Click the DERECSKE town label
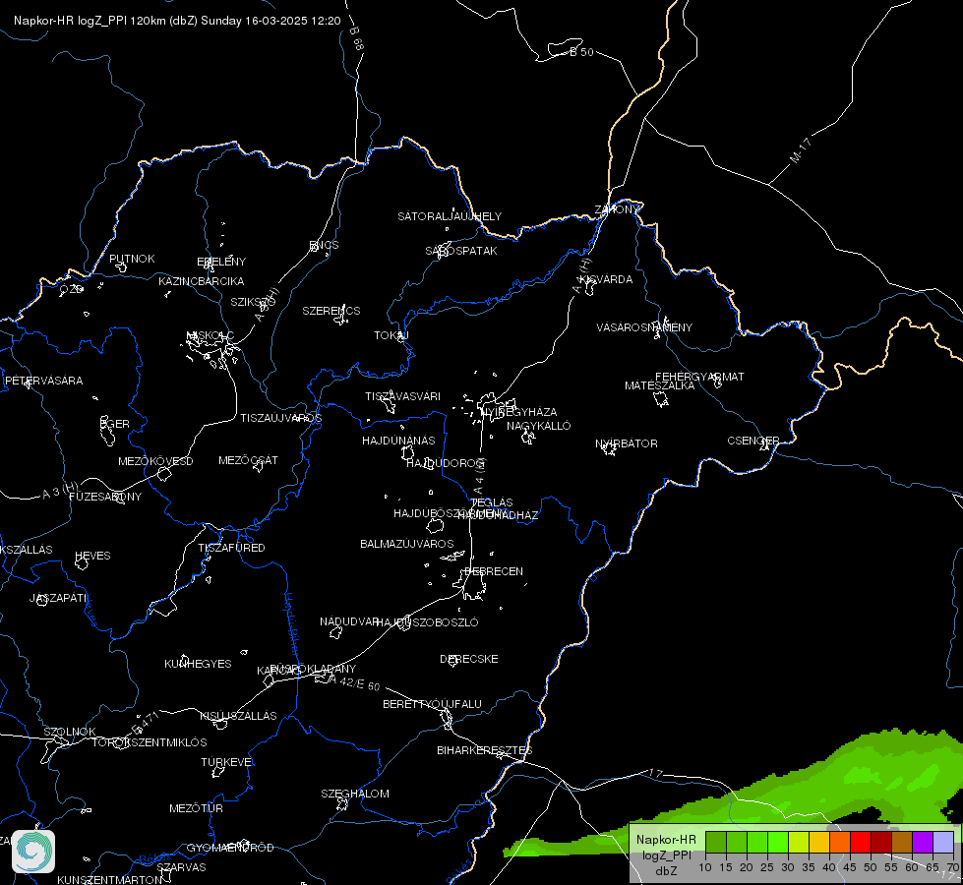Screen dimensions: 963x885 pyautogui.click(x=468, y=659)
